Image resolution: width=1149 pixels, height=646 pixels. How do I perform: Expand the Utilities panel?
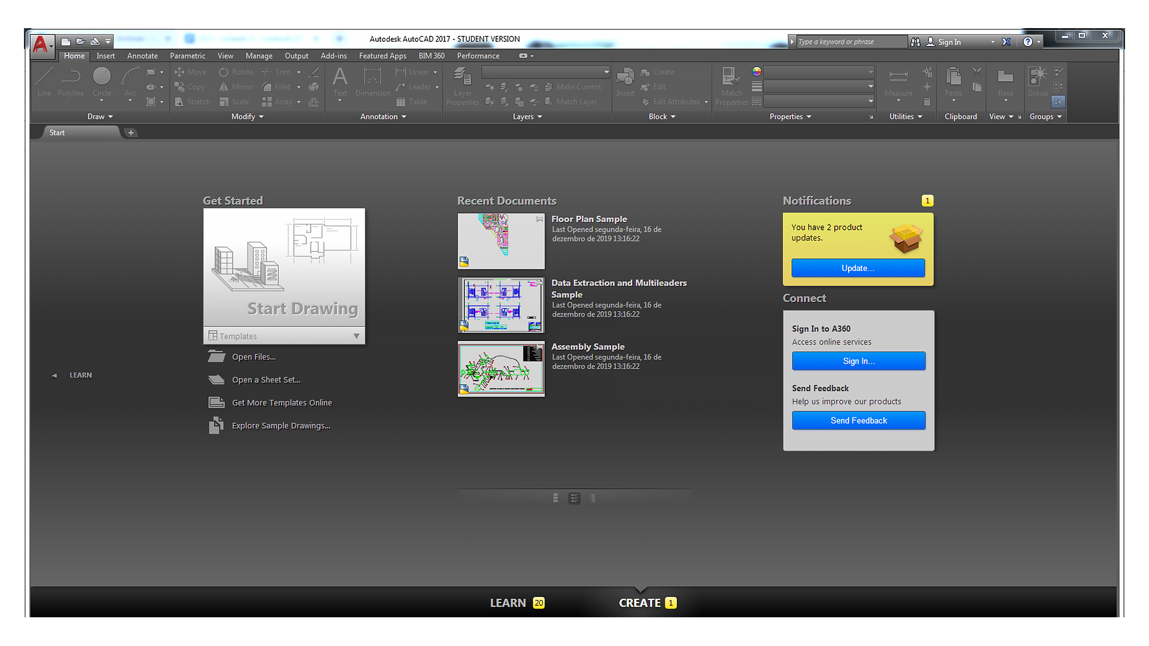(x=905, y=117)
